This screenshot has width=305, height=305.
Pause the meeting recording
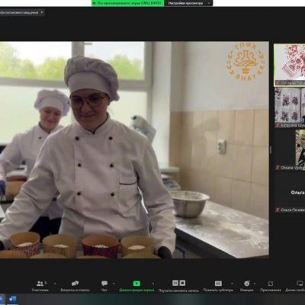click(175, 283)
